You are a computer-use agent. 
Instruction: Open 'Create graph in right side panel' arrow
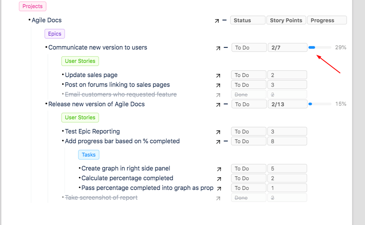click(219, 169)
